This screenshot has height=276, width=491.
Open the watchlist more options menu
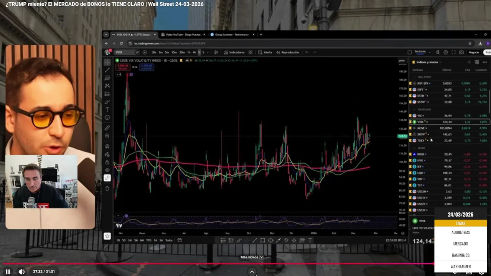[x=485, y=62]
